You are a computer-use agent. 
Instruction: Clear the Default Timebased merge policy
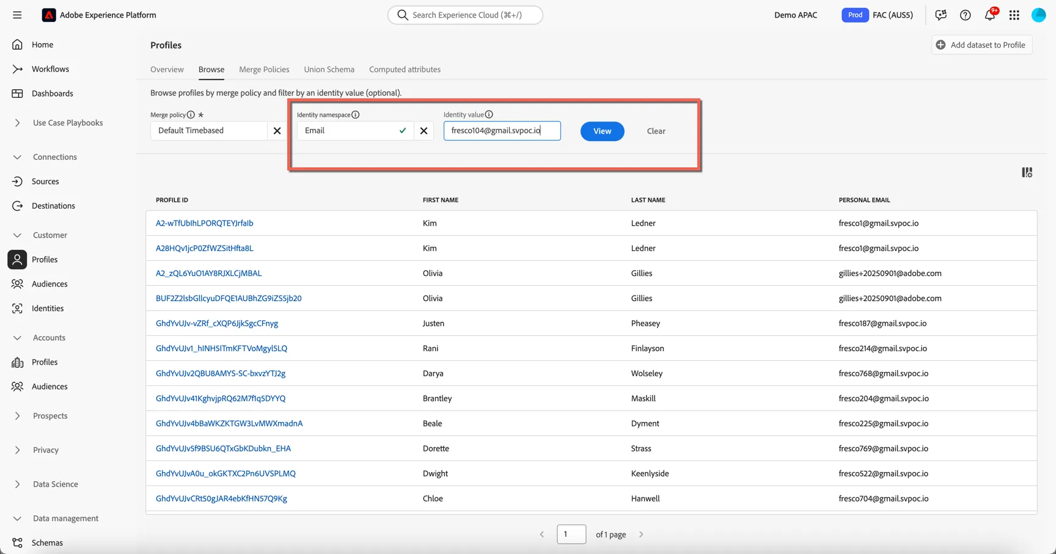click(x=277, y=131)
